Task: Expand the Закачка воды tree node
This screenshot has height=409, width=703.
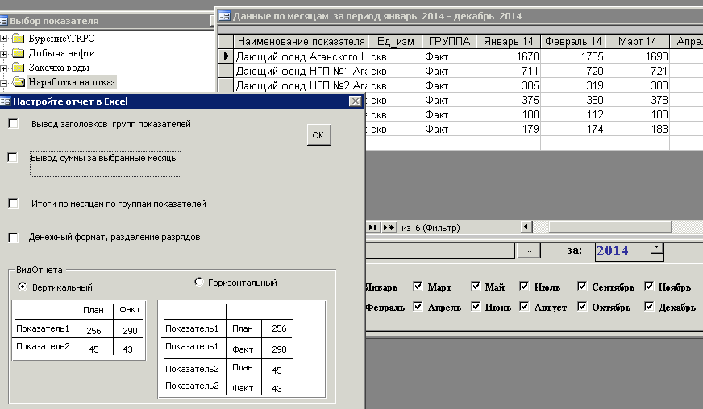Action: [3, 68]
